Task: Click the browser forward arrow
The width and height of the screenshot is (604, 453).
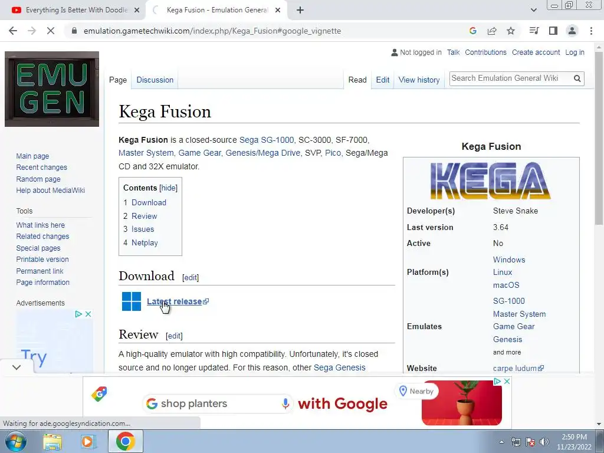Action: pyautogui.click(x=32, y=31)
